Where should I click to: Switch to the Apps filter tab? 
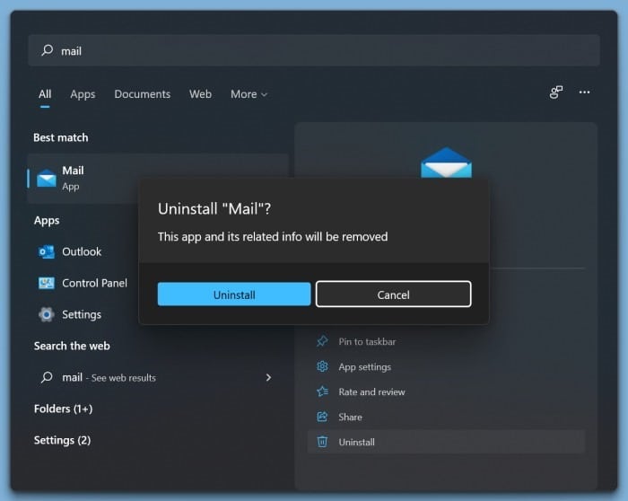tap(83, 94)
